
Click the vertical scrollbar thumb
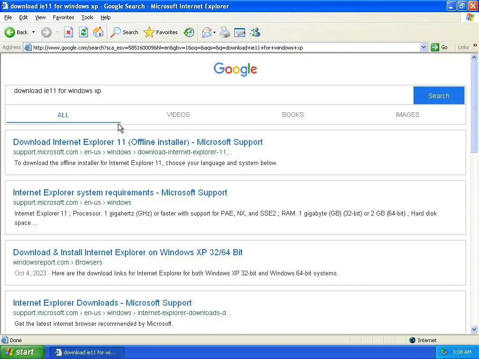pos(474,107)
